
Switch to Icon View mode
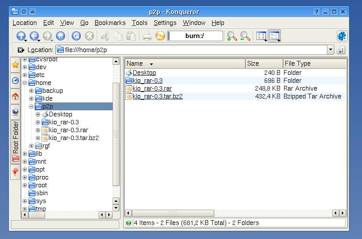pyautogui.click(x=261, y=36)
